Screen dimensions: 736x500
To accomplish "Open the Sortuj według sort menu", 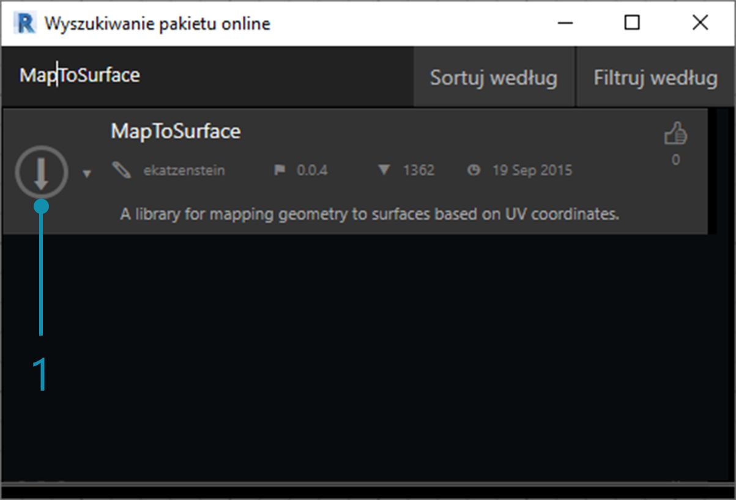I will (x=494, y=78).
